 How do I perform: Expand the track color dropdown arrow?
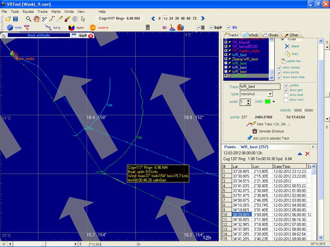274,102
